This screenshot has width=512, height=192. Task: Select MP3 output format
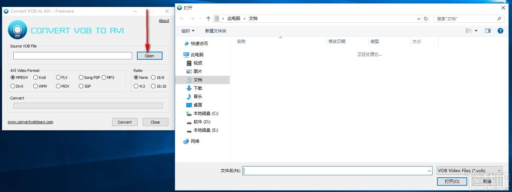coord(108,77)
